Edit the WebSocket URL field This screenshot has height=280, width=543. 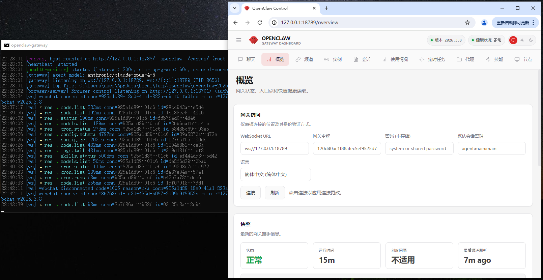(x=275, y=148)
